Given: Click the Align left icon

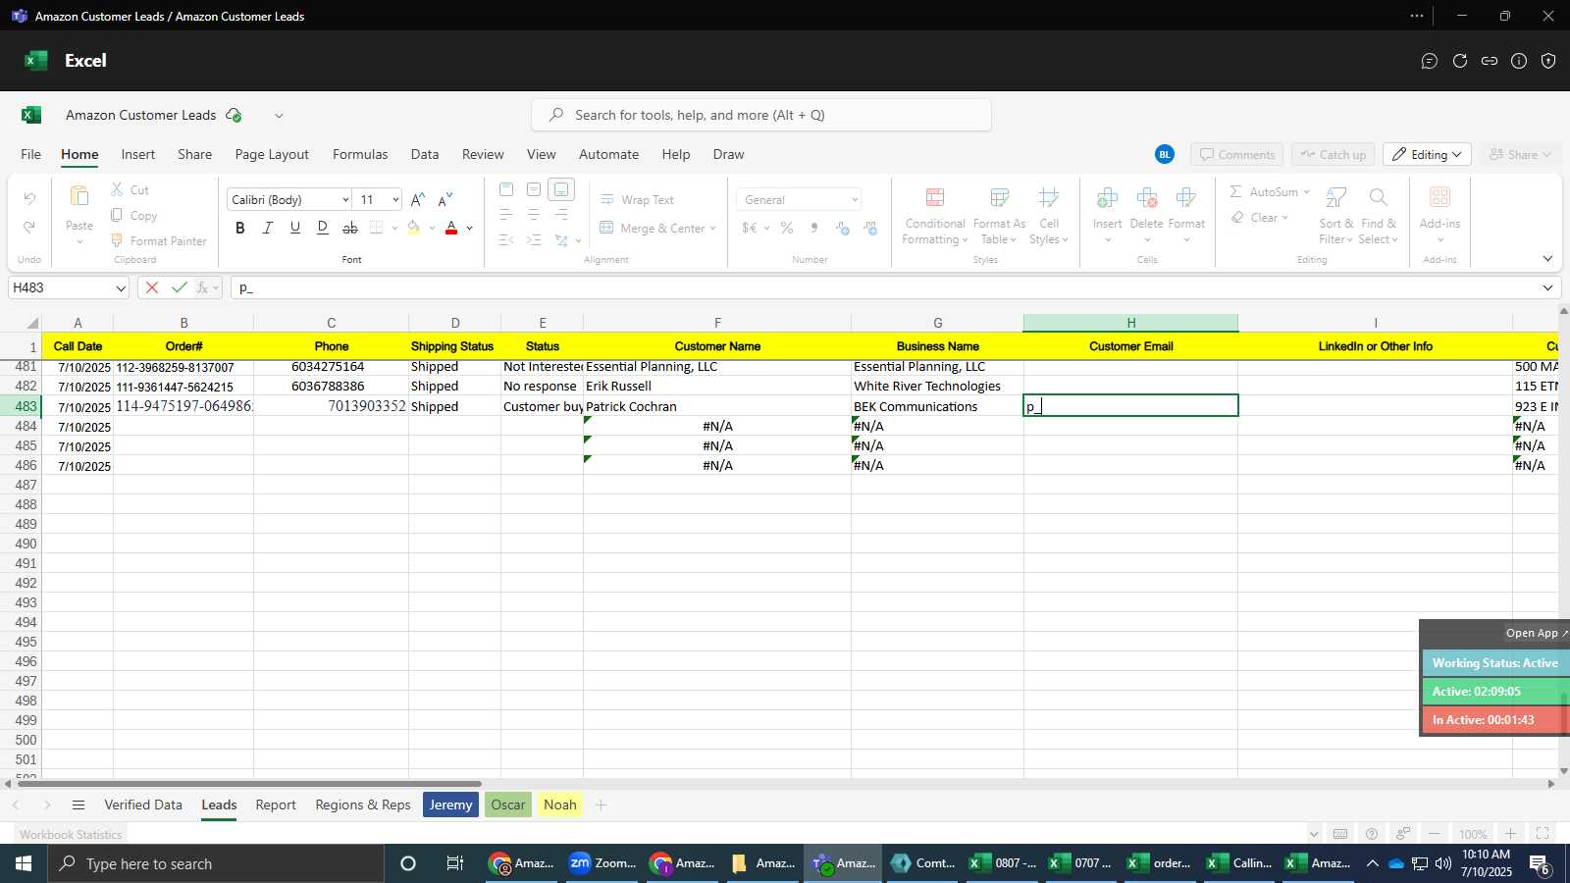Looking at the screenshot, I should tap(506, 215).
